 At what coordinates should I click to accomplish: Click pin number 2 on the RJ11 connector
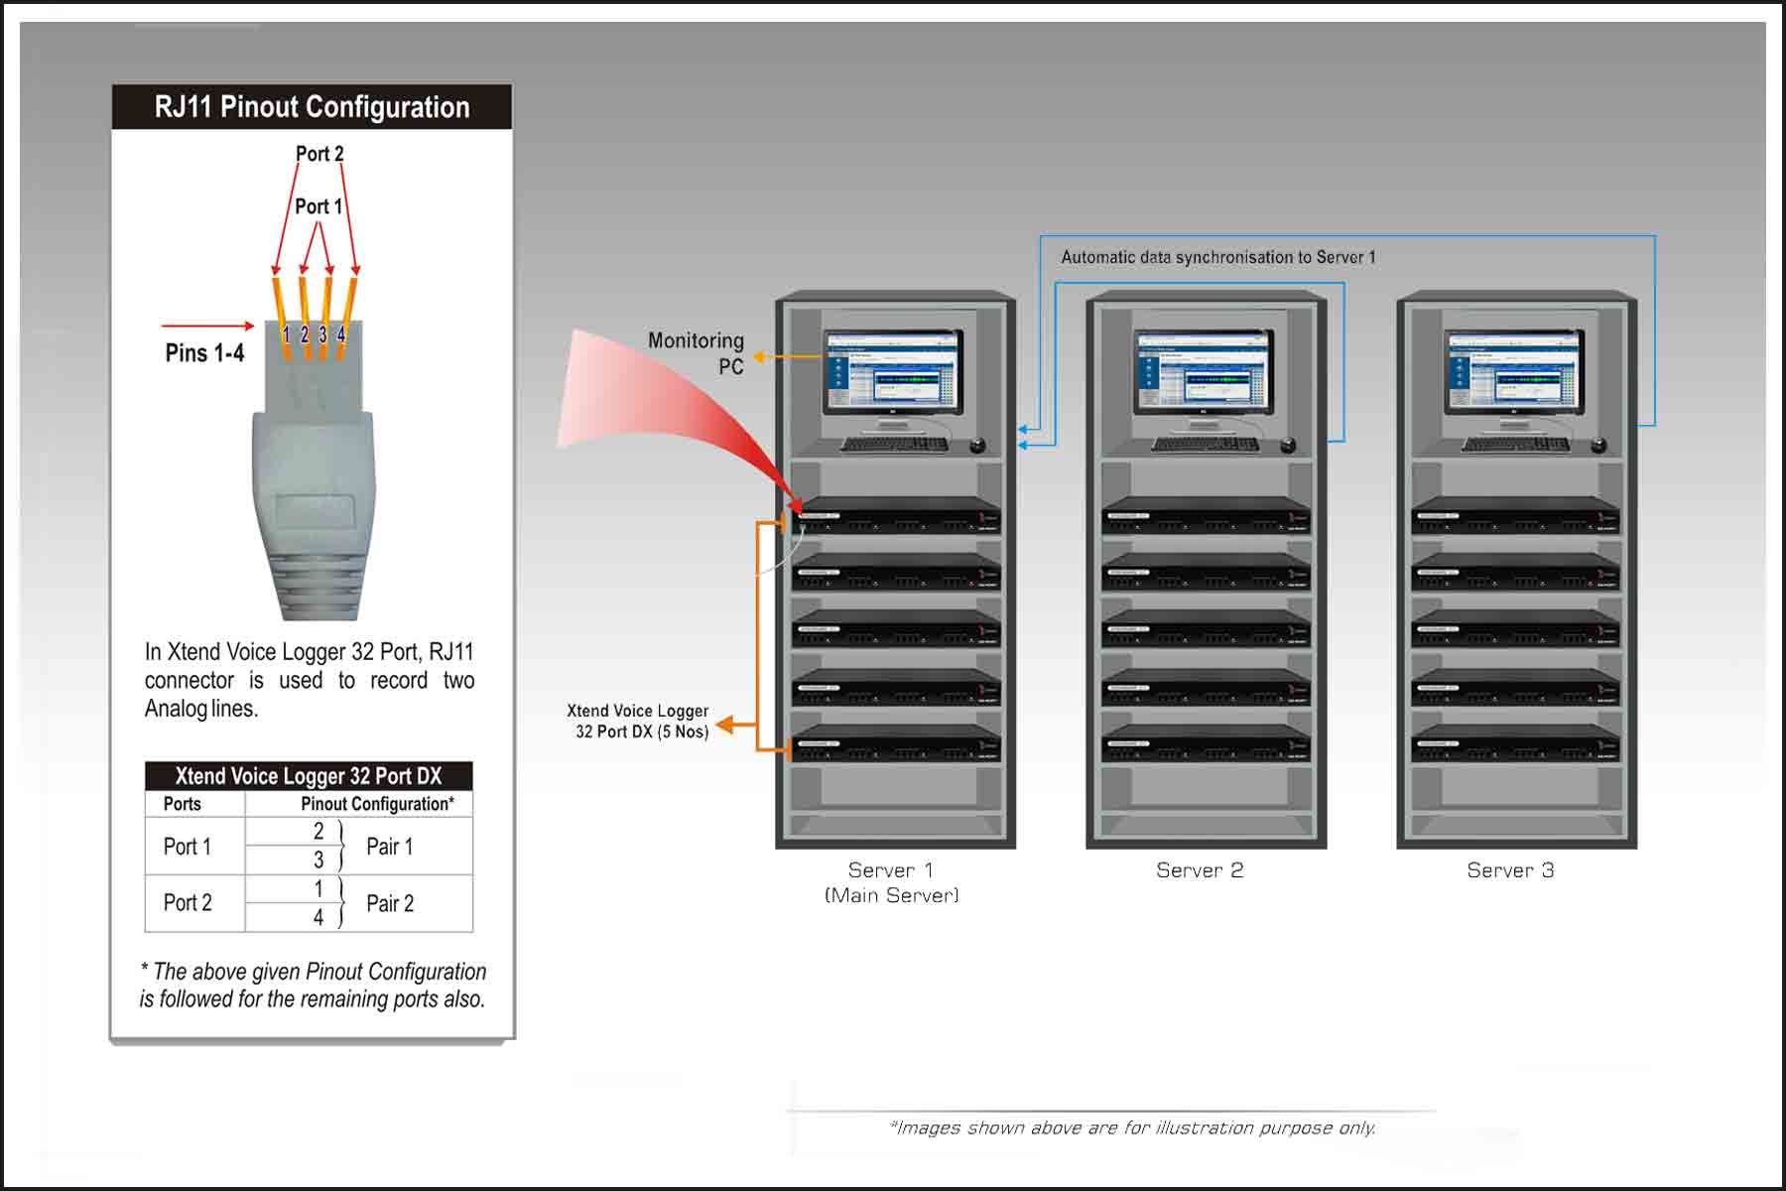(x=305, y=334)
